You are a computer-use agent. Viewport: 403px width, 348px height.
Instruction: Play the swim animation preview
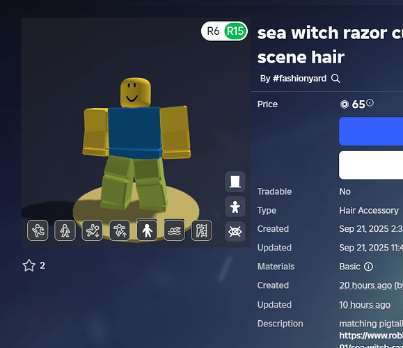(174, 230)
